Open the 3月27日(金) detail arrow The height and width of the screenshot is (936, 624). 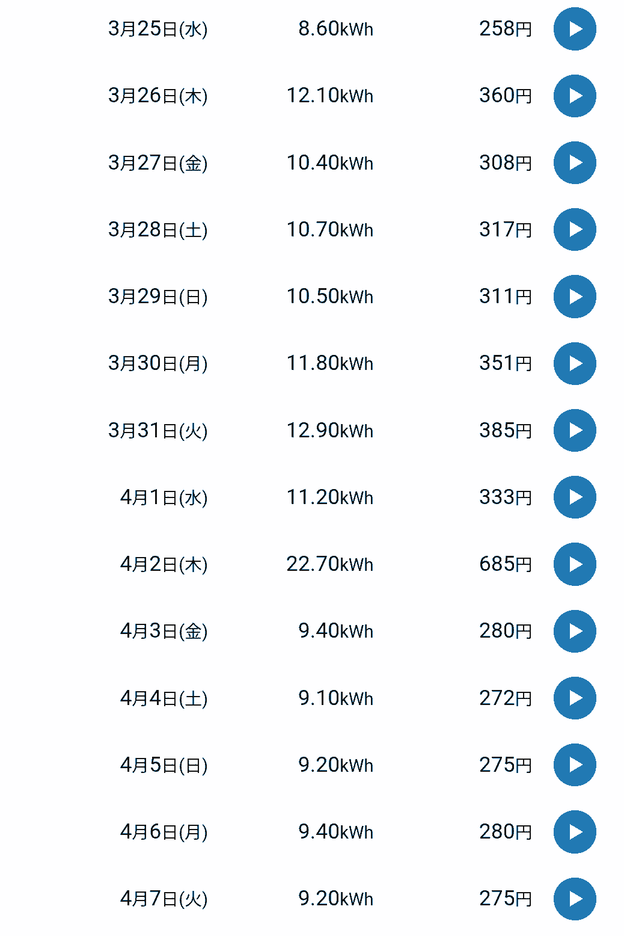click(575, 162)
